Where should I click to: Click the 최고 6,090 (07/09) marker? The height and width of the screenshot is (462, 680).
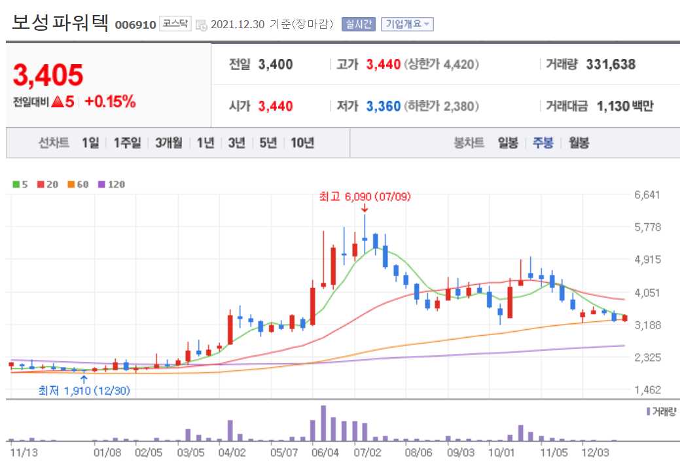[x=365, y=197]
